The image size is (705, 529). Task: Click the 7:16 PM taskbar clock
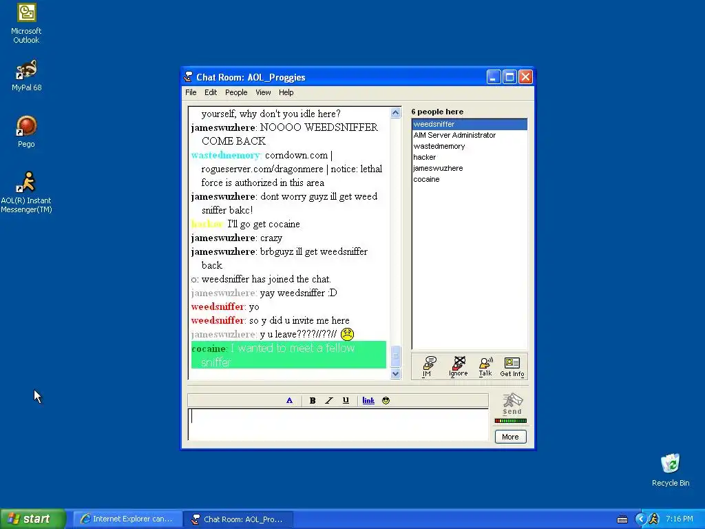(680, 519)
